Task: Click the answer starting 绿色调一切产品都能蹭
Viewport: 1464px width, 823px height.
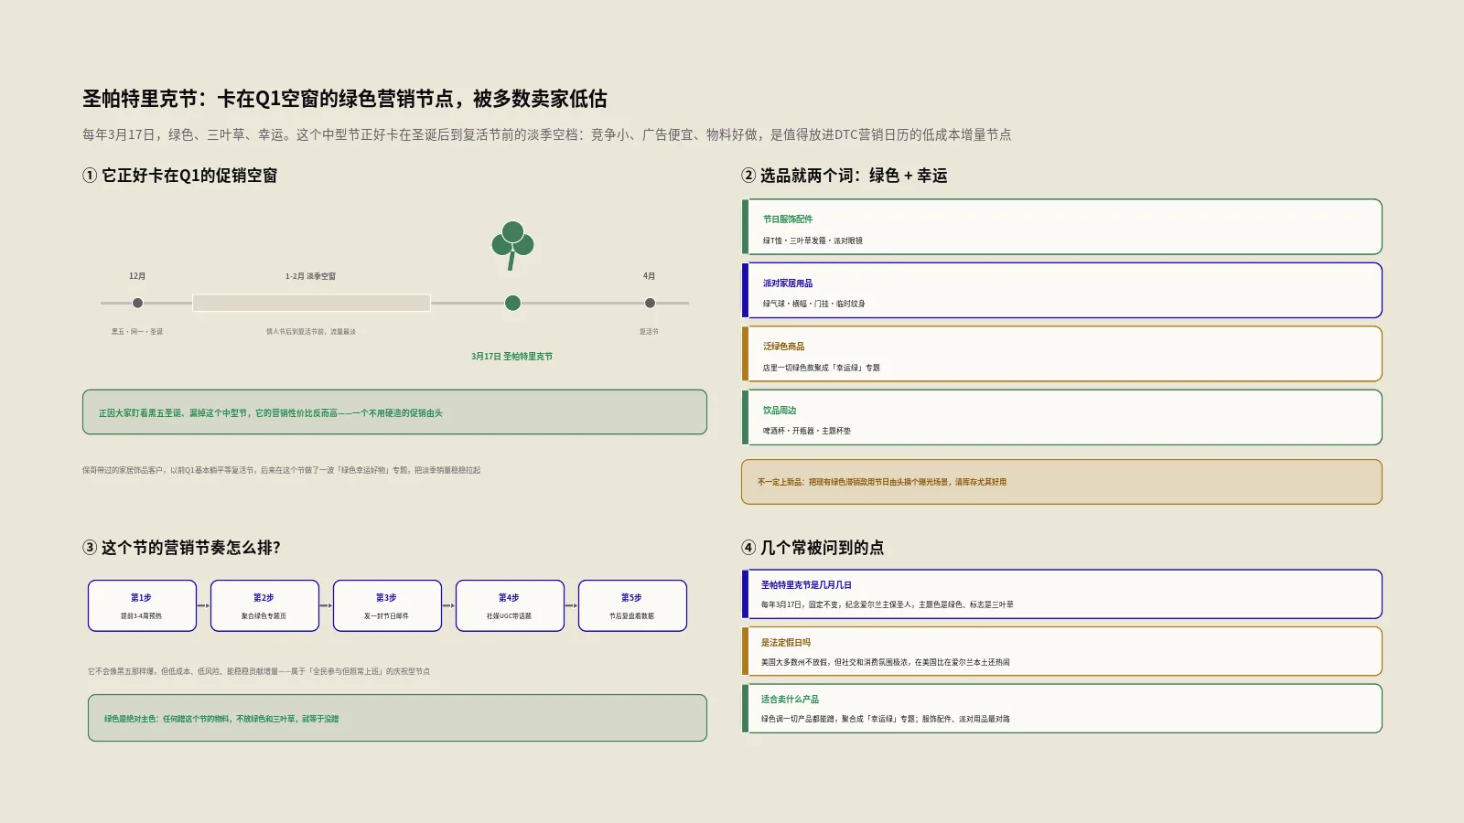Action: (885, 719)
